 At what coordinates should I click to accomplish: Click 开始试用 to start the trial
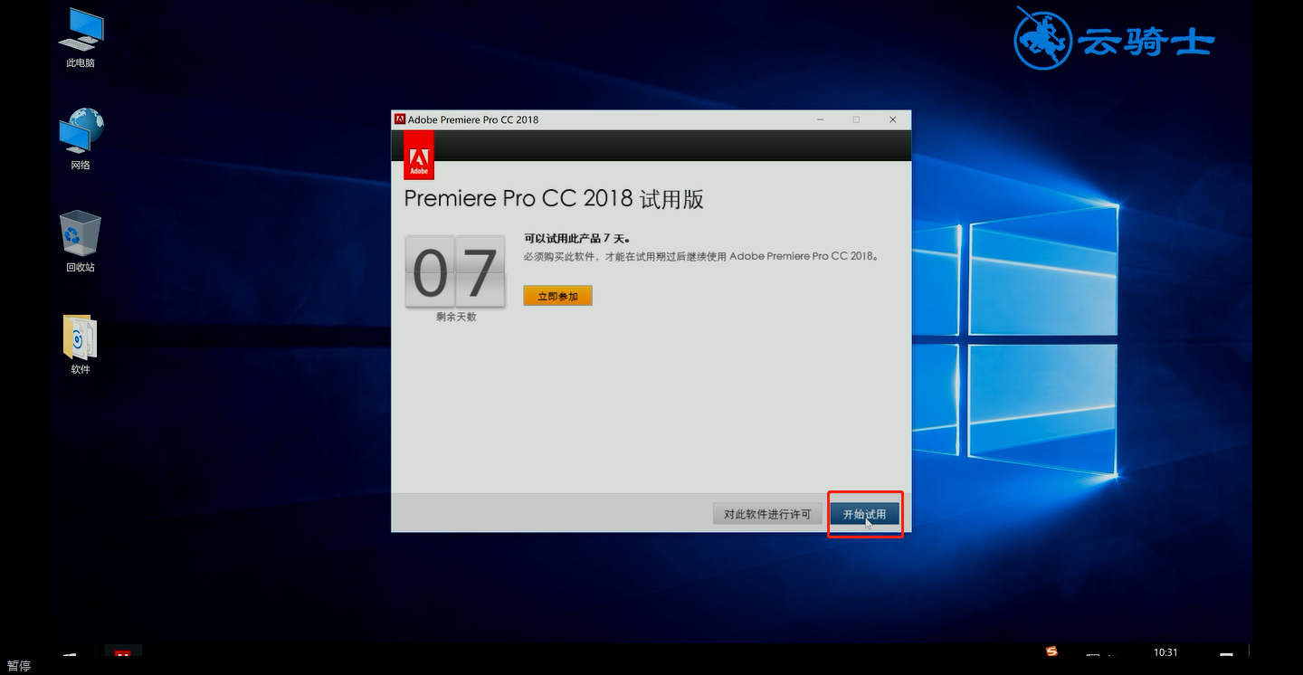[x=865, y=514]
